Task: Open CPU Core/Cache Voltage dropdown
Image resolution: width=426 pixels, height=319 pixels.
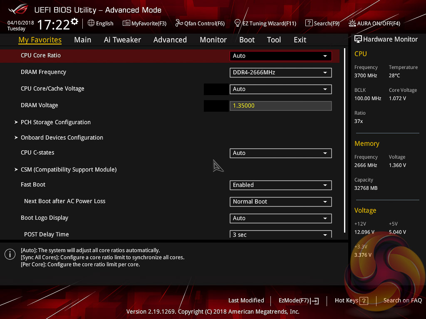Action: (281, 89)
